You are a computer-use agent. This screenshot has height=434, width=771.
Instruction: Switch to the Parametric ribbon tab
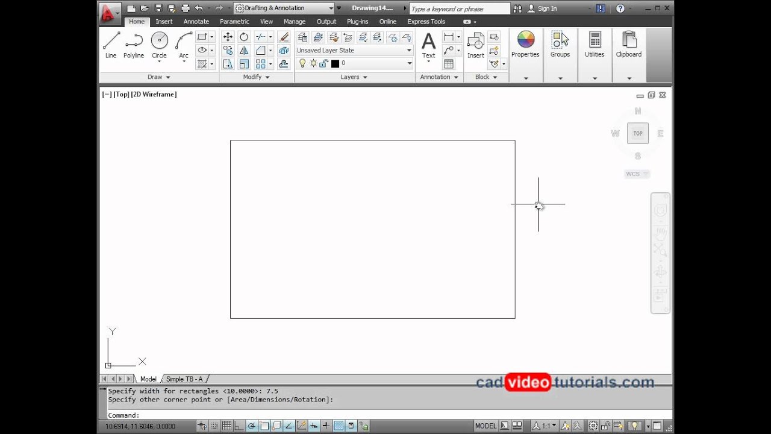[x=234, y=22]
